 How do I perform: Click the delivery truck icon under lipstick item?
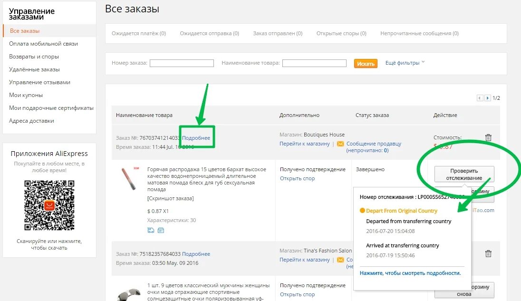pyautogui.click(x=151, y=230)
